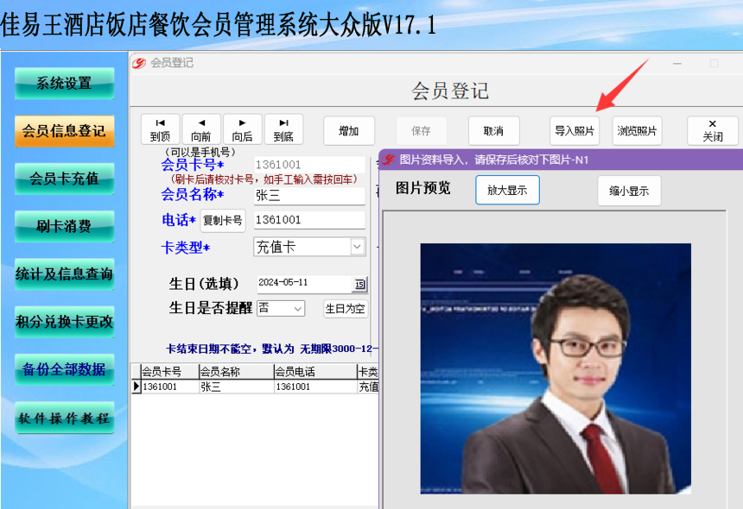Viewport: 743px width, 509px height.
Task: Select the row indicator arrow for 张三
Action: [x=136, y=386]
